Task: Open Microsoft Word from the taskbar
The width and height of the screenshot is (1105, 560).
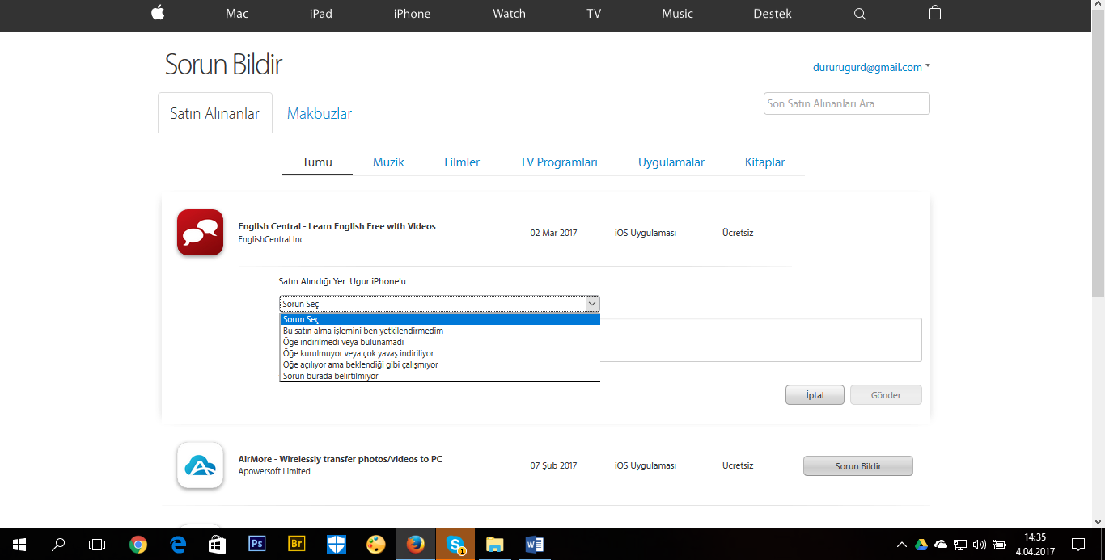Action: [535, 545]
